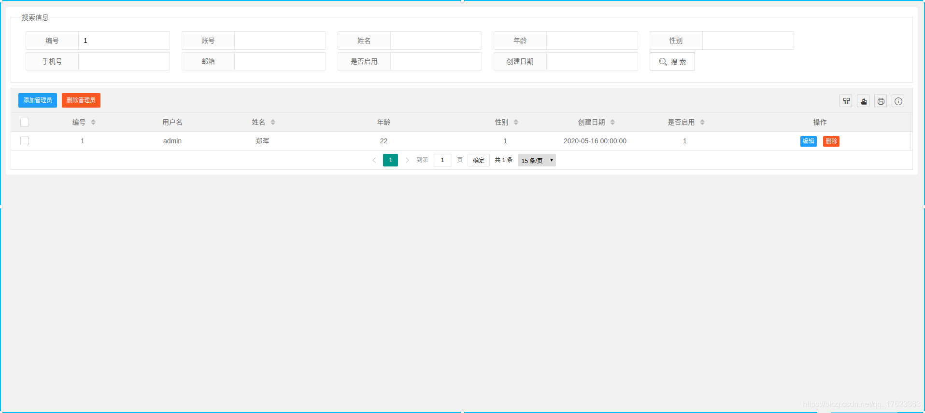Go to previous page arrow

click(x=374, y=160)
